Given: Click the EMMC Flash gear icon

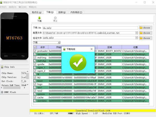Looking at the screenshot, I should [3, 92].
